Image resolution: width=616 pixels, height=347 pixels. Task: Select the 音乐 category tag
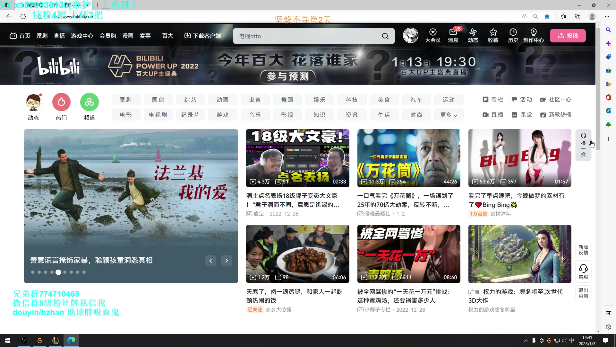click(255, 115)
